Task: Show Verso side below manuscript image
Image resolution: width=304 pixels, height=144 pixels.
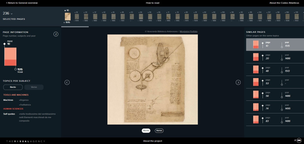Action: click(159, 131)
